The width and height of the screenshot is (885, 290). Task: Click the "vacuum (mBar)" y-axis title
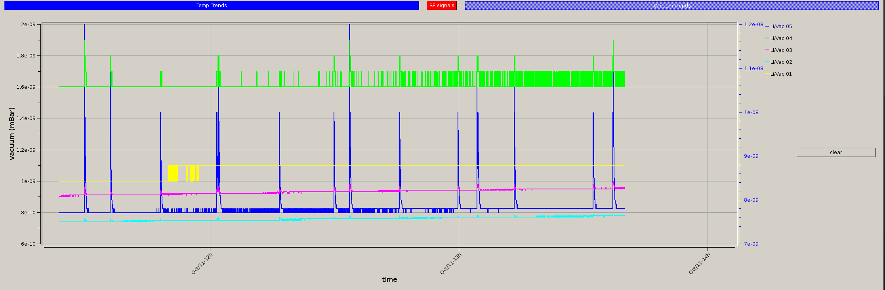coord(12,134)
